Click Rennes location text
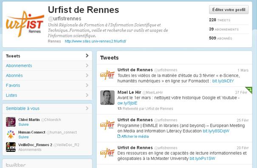Image resolution: width=257 pixels, height=168 pixels. coord(54,41)
